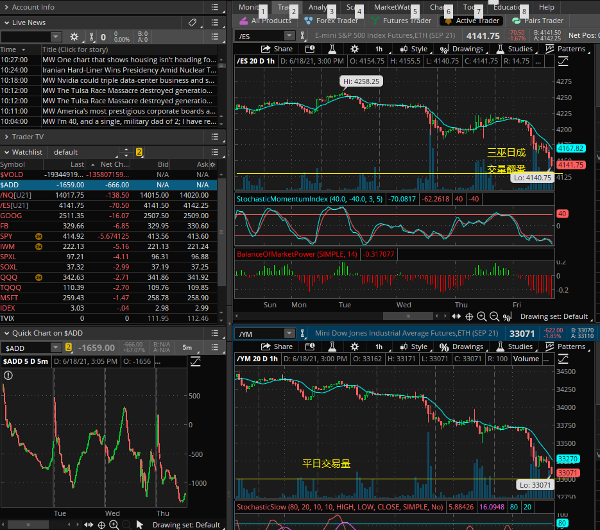This screenshot has width=600, height=530.
Task: Toggle symbol link next to /YM symbol box
Action: click(303, 334)
